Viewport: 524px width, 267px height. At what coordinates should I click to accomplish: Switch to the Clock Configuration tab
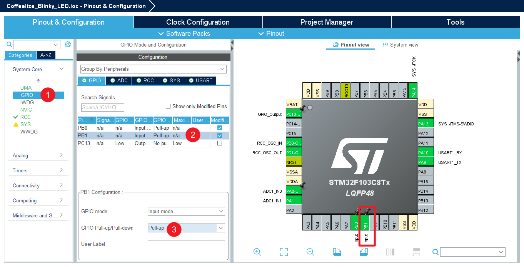[198, 22]
